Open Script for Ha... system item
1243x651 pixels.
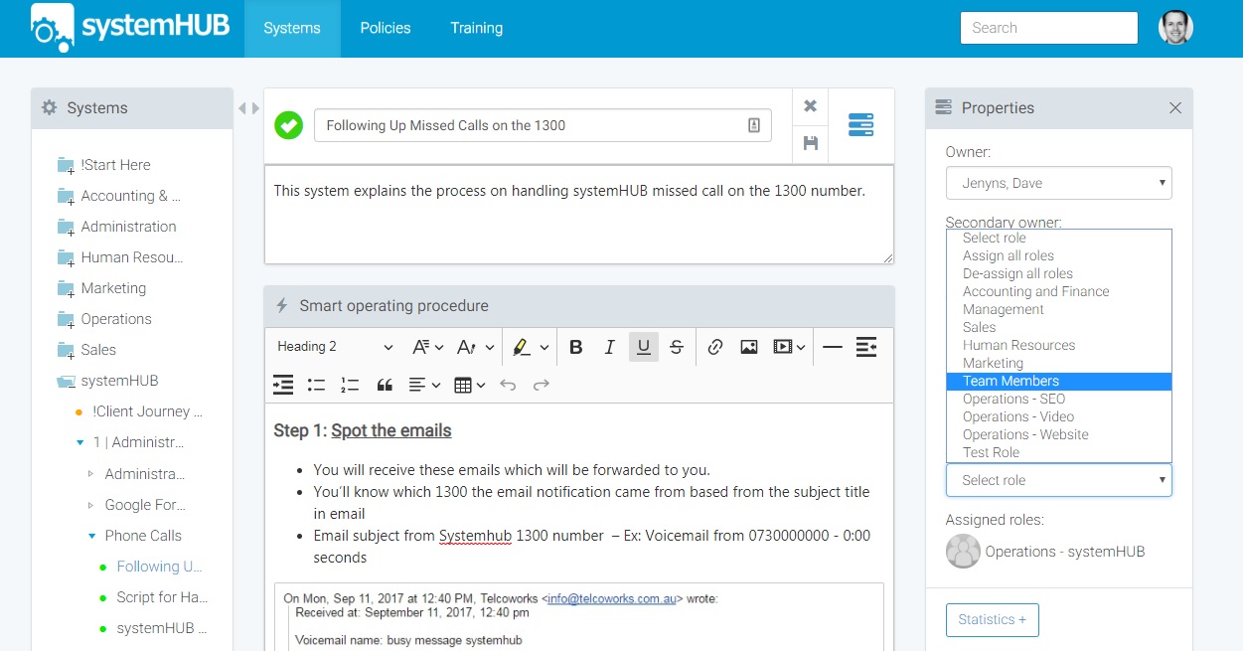pos(162,597)
